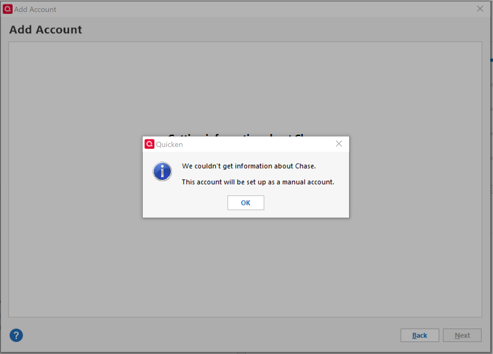Click the "Quicken" title text of the dialog
The width and height of the screenshot is (493, 354).
pos(169,144)
